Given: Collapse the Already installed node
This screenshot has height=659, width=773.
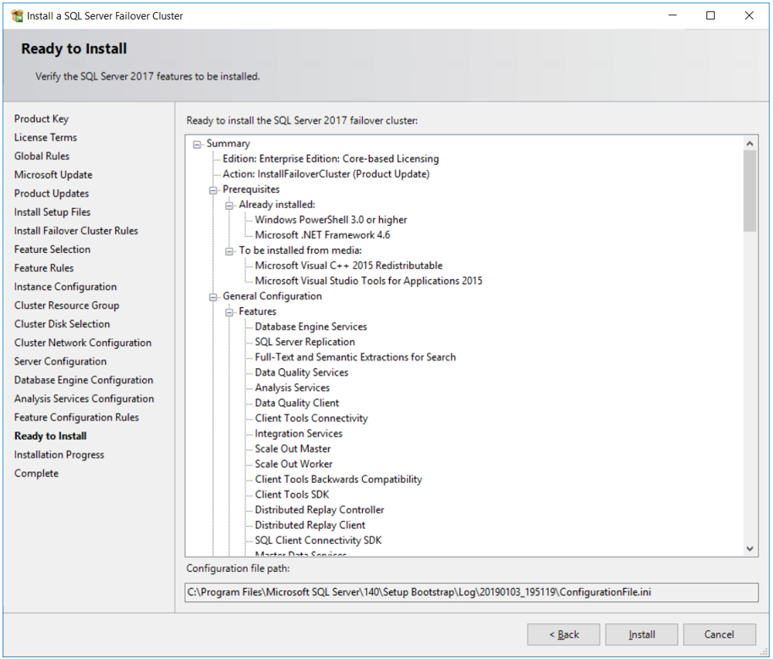Looking at the screenshot, I should 229,206.
